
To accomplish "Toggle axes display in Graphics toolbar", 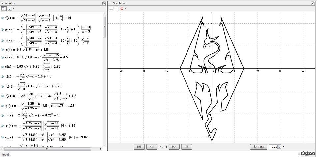I will (111, 9).
